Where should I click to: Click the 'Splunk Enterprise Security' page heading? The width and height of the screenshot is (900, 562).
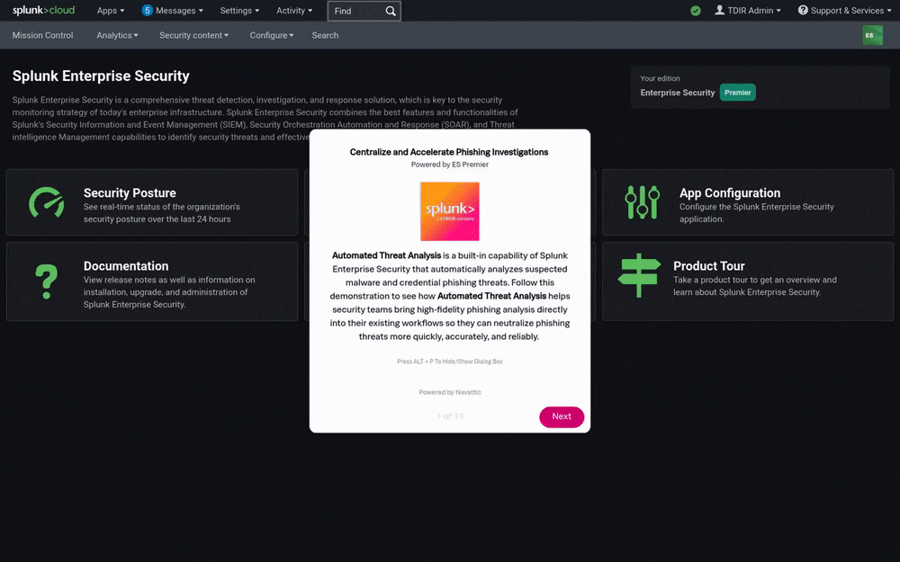[101, 76]
